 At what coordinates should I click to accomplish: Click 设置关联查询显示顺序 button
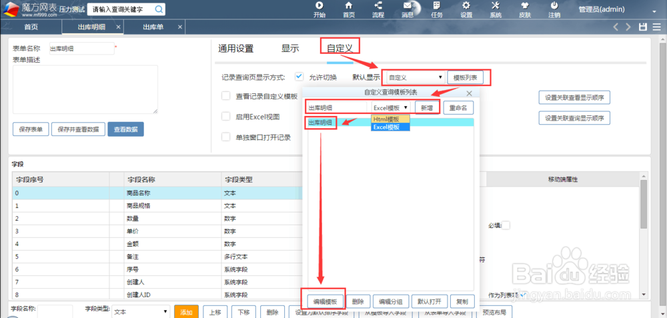574,118
